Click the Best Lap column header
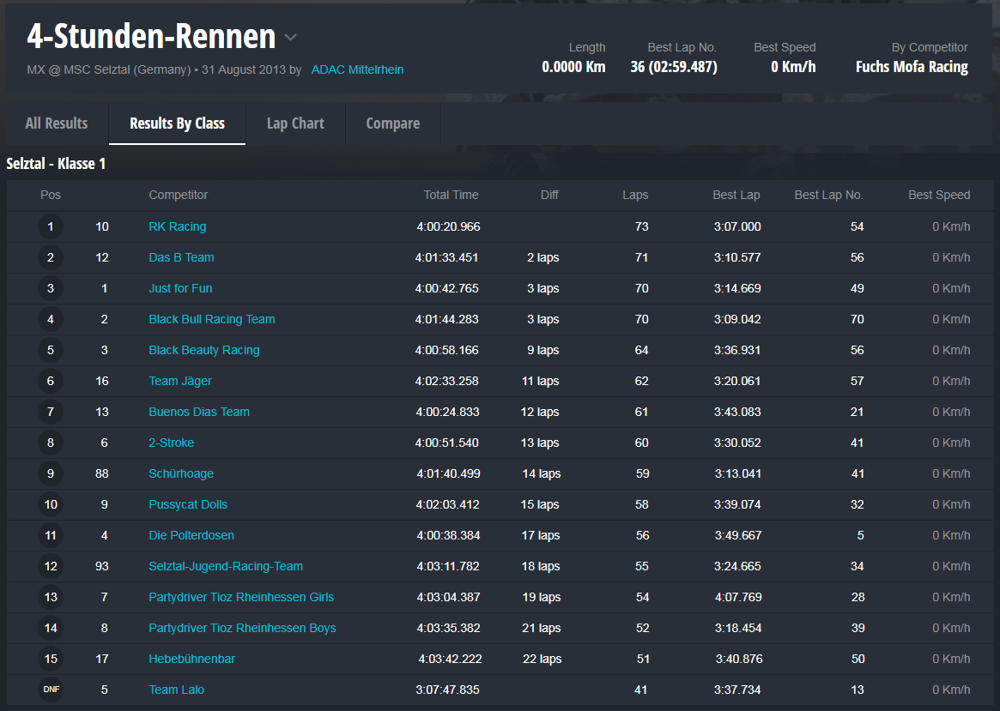Image resolution: width=1000 pixels, height=711 pixels. (736, 195)
